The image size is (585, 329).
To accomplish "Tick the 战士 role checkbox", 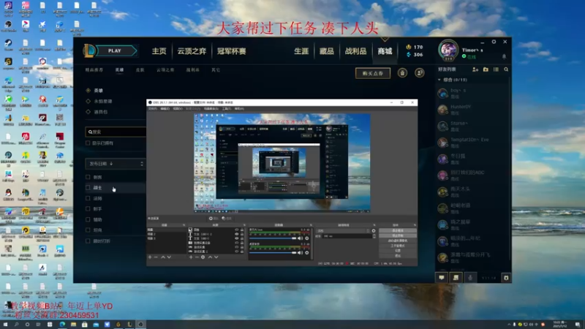I will pyautogui.click(x=88, y=188).
